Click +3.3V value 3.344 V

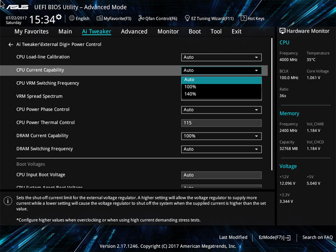click(x=286, y=202)
